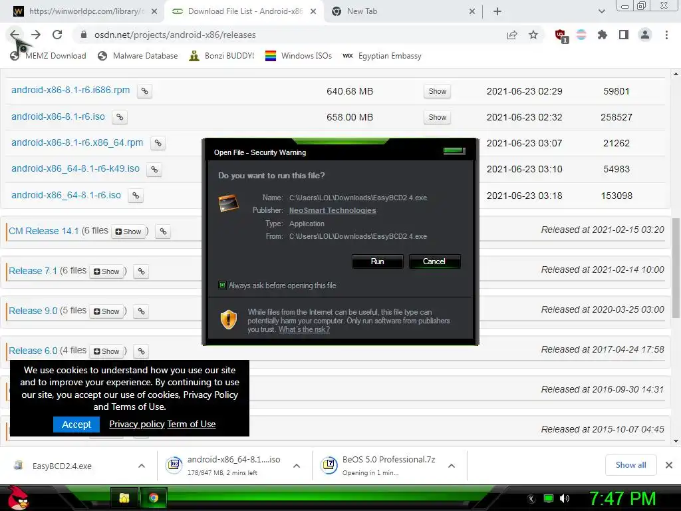
Task: Toggle the browser side panel icon
Action: pos(624,35)
